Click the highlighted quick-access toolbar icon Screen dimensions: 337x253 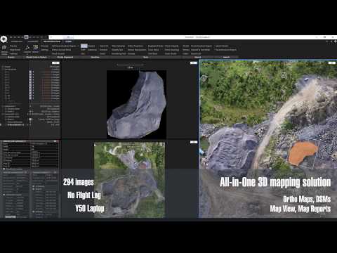tap(26, 37)
